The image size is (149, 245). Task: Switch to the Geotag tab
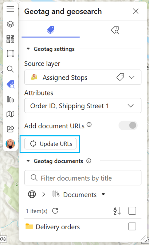point(51,30)
